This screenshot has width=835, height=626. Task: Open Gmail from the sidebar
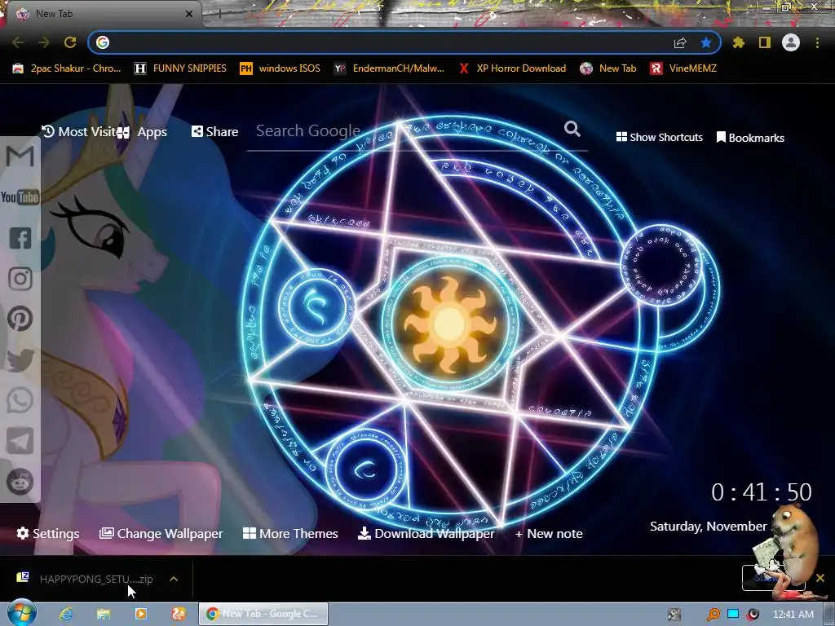tap(20, 156)
